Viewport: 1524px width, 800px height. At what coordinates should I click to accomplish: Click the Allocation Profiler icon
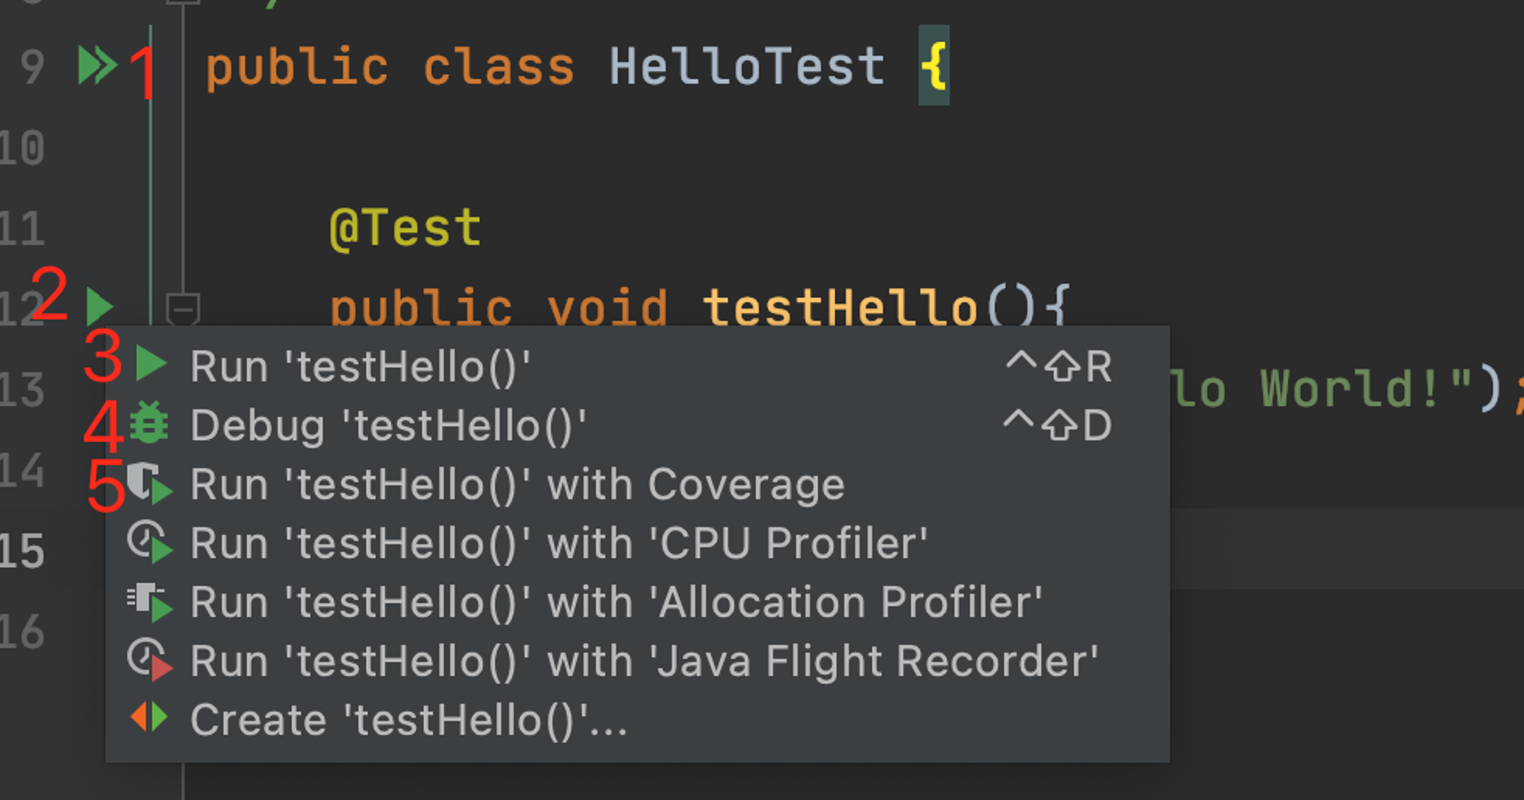pyautogui.click(x=149, y=601)
